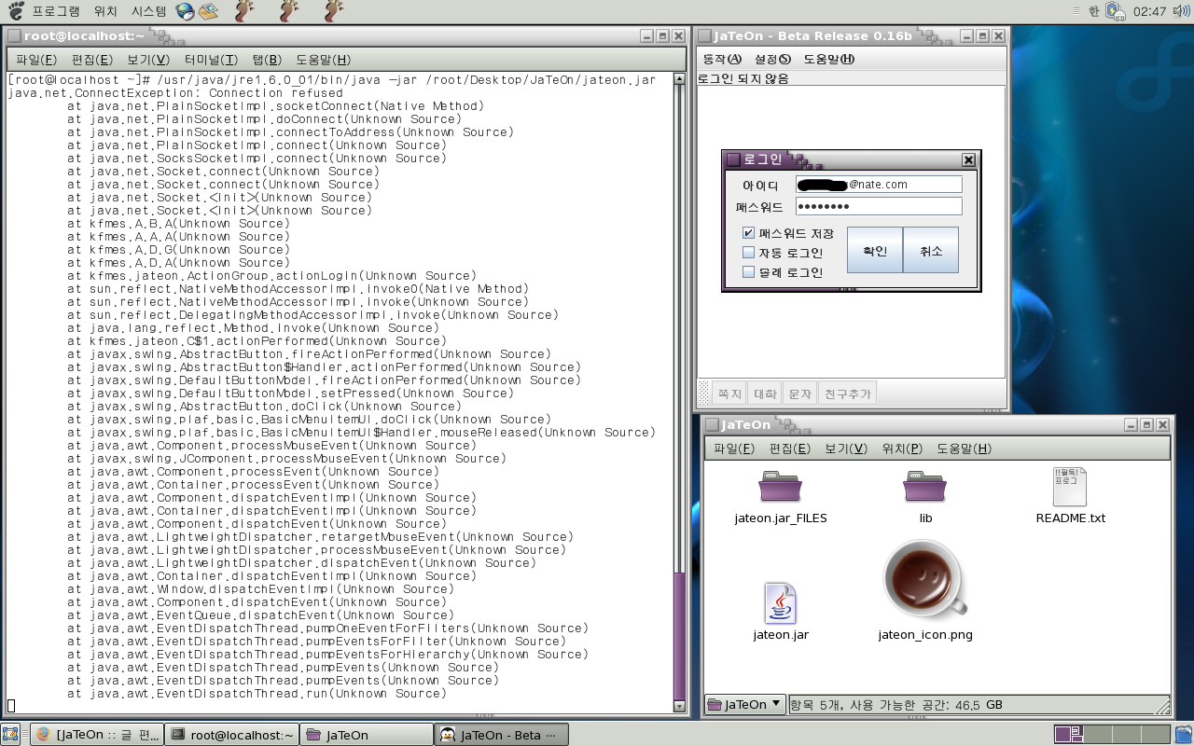
Task: Open the trash icon in bottom panel
Action: click(1183, 735)
